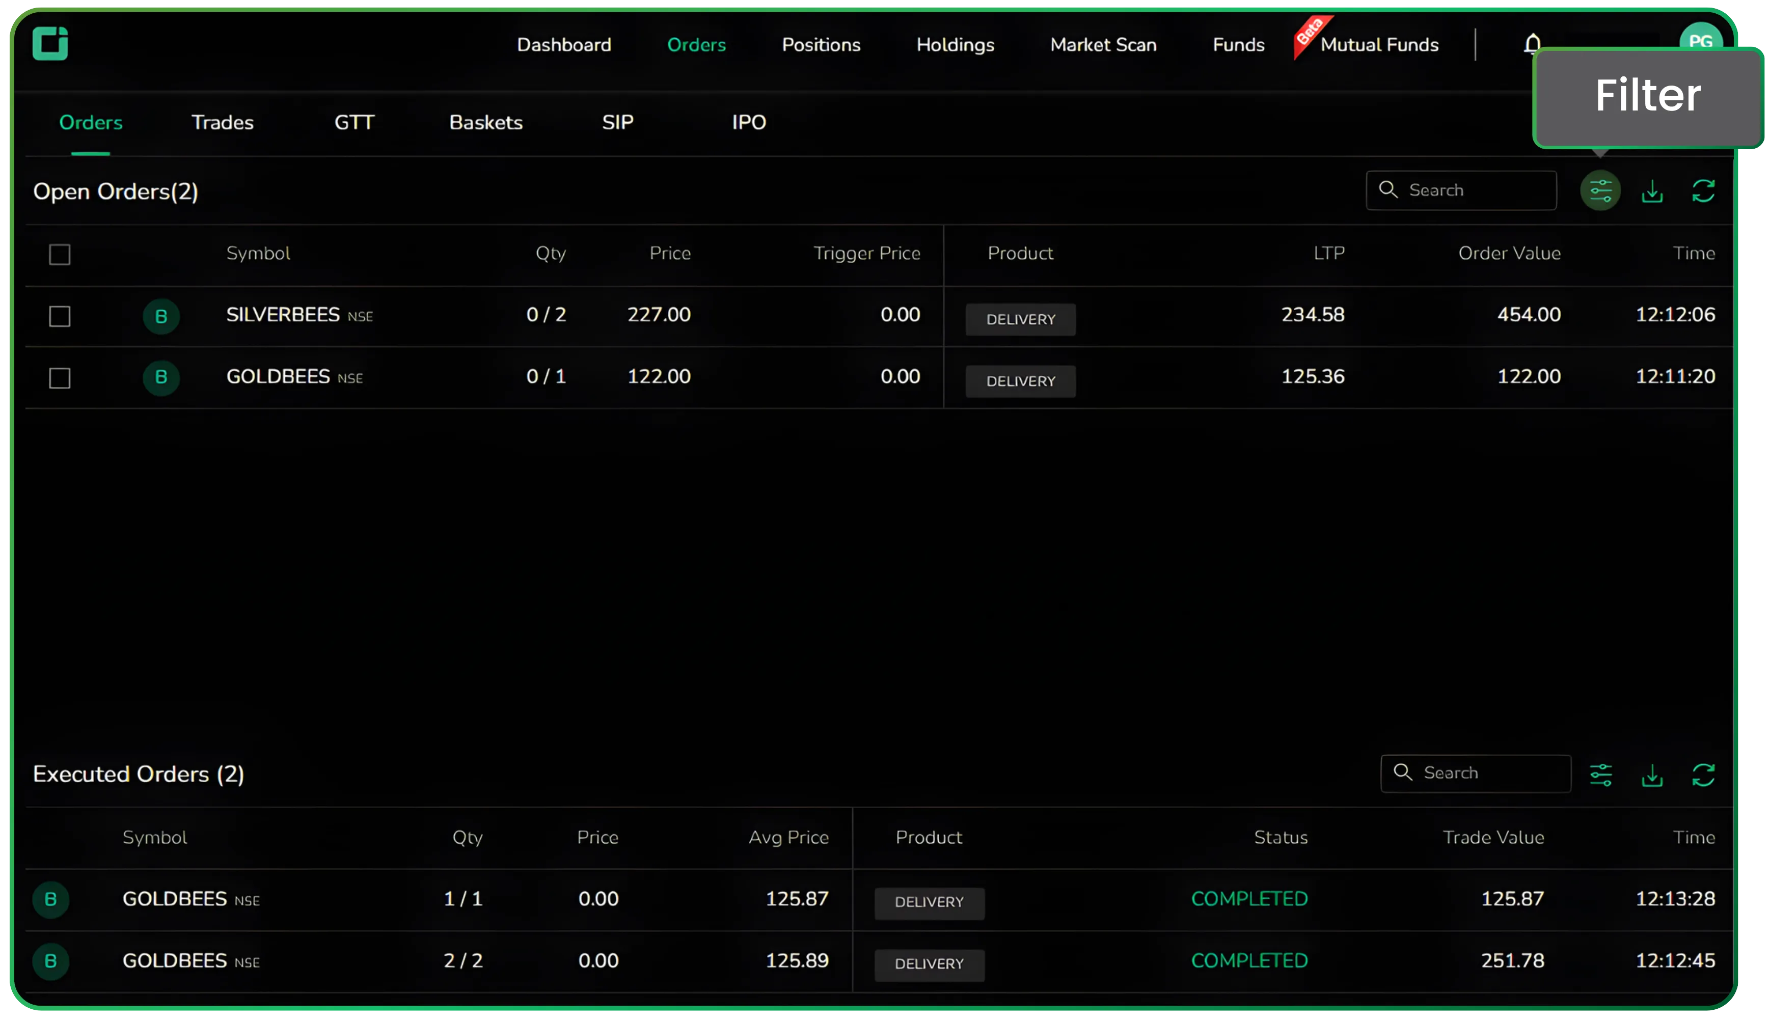Viewport: 1770px width, 1022px height.
Task: Check the GOLDBEES open order checkbox
Action: tap(60, 377)
